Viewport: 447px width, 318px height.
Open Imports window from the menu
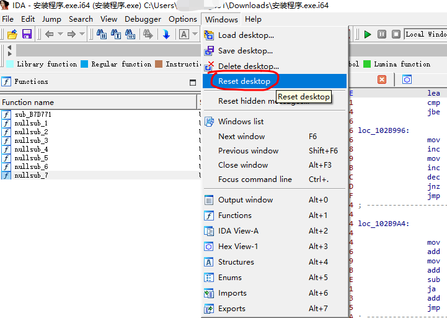pyautogui.click(x=275, y=293)
